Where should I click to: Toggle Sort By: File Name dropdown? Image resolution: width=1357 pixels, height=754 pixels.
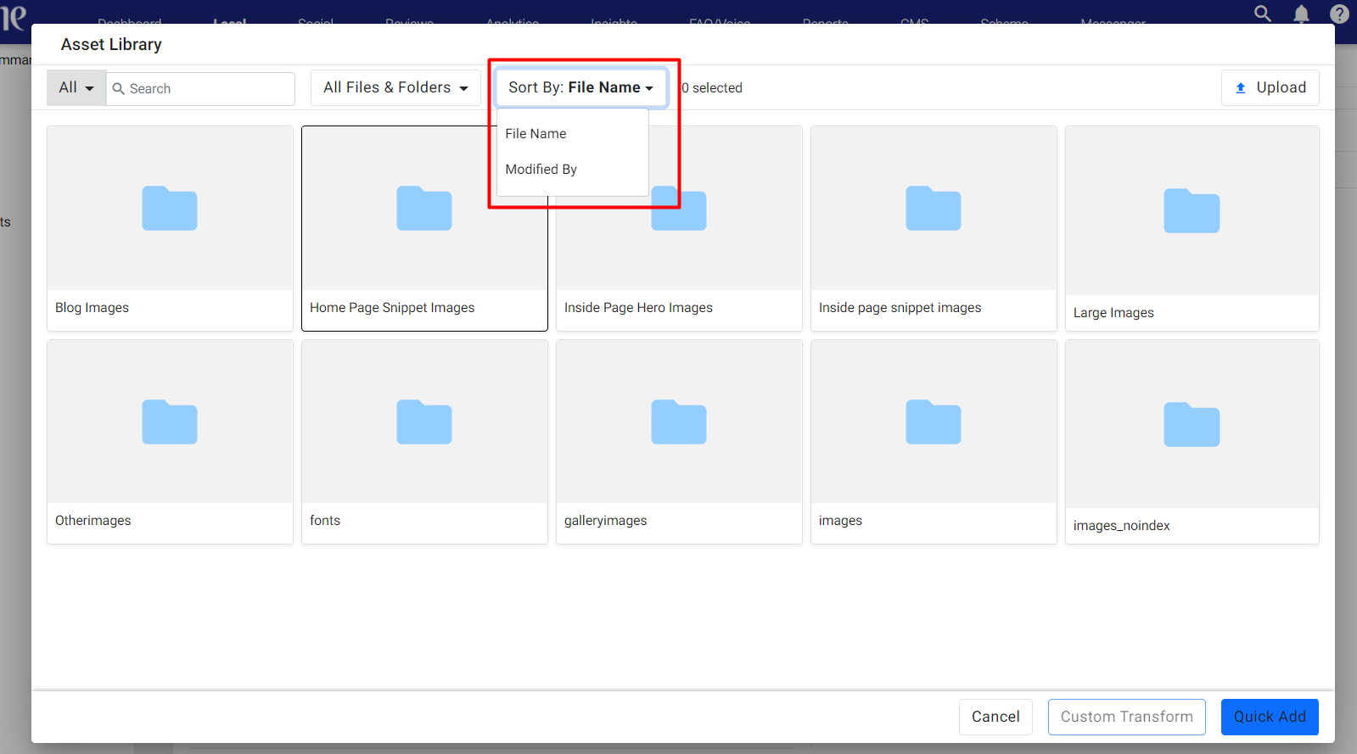pyautogui.click(x=581, y=87)
